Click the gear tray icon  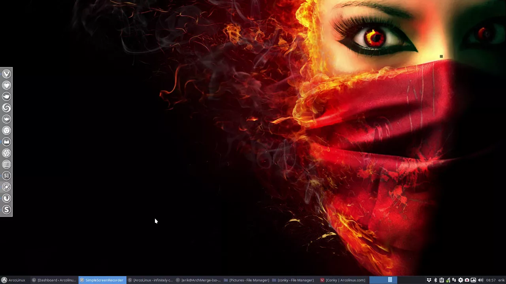[x=461, y=280]
